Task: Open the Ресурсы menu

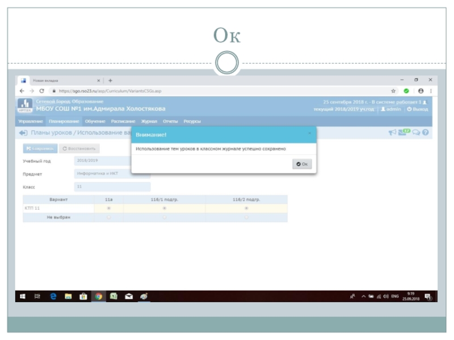Action: (x=192, y=121)
